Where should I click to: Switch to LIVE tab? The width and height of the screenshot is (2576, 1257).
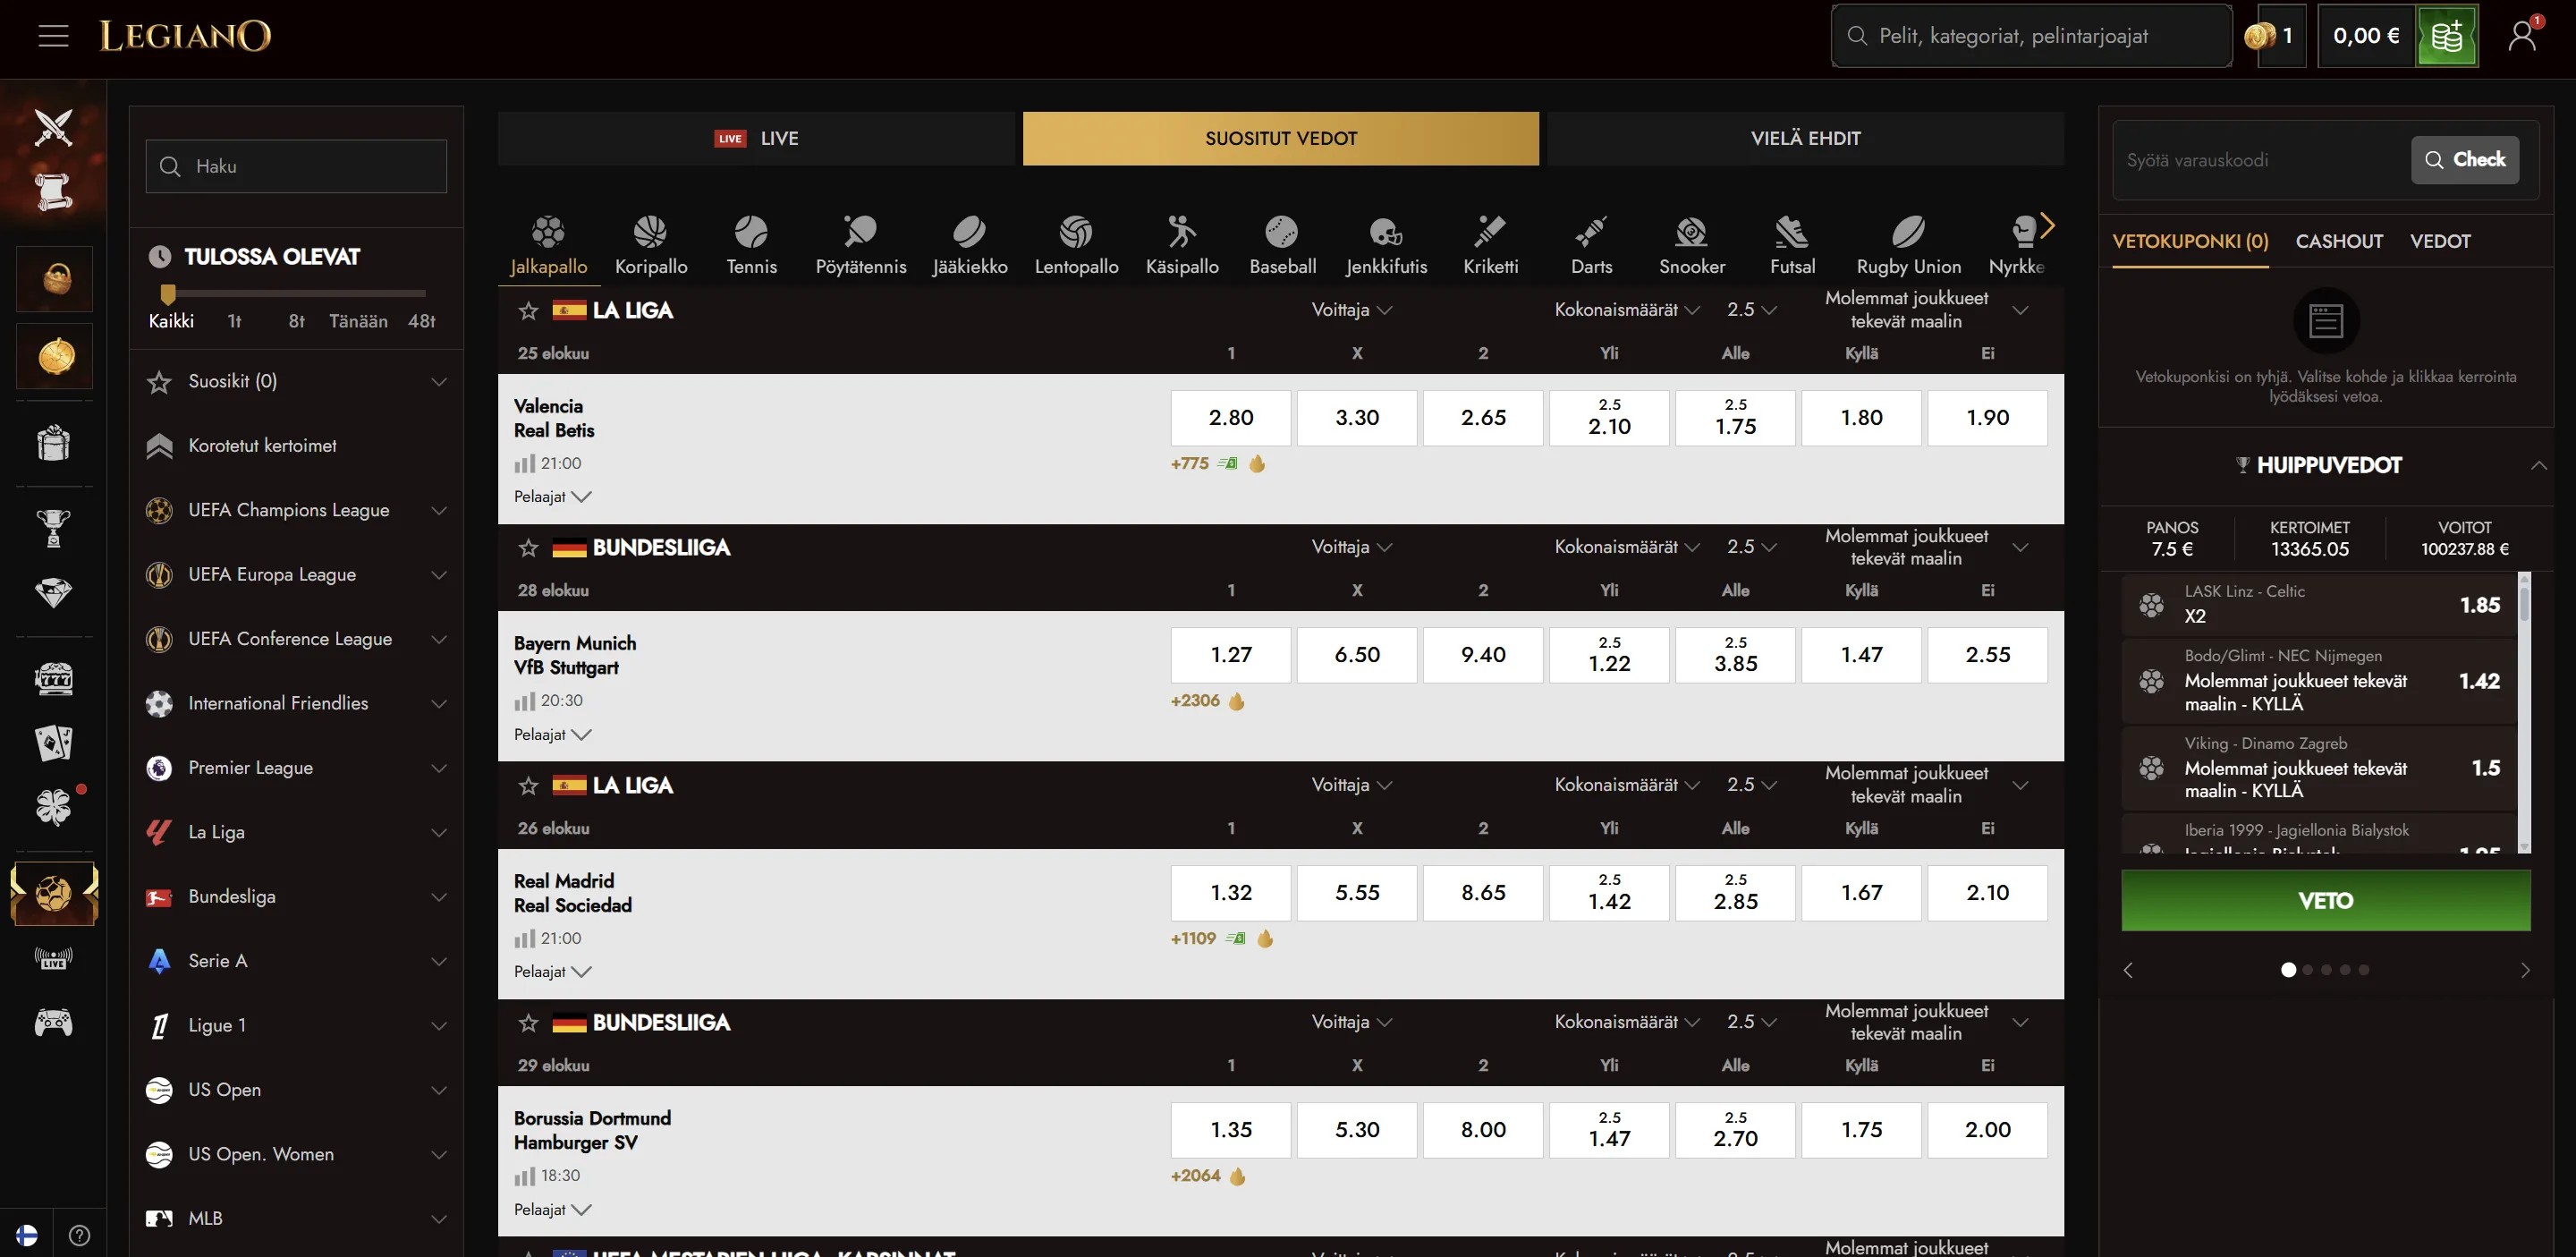pyautogui.click(x=756, y=138)
